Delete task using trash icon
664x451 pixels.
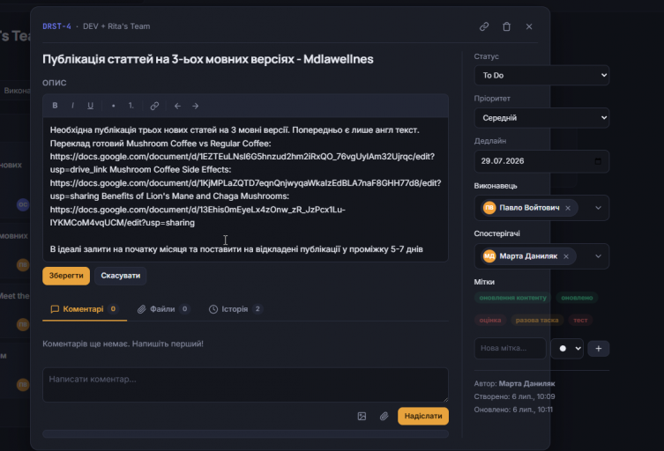[x=506, y=26]
